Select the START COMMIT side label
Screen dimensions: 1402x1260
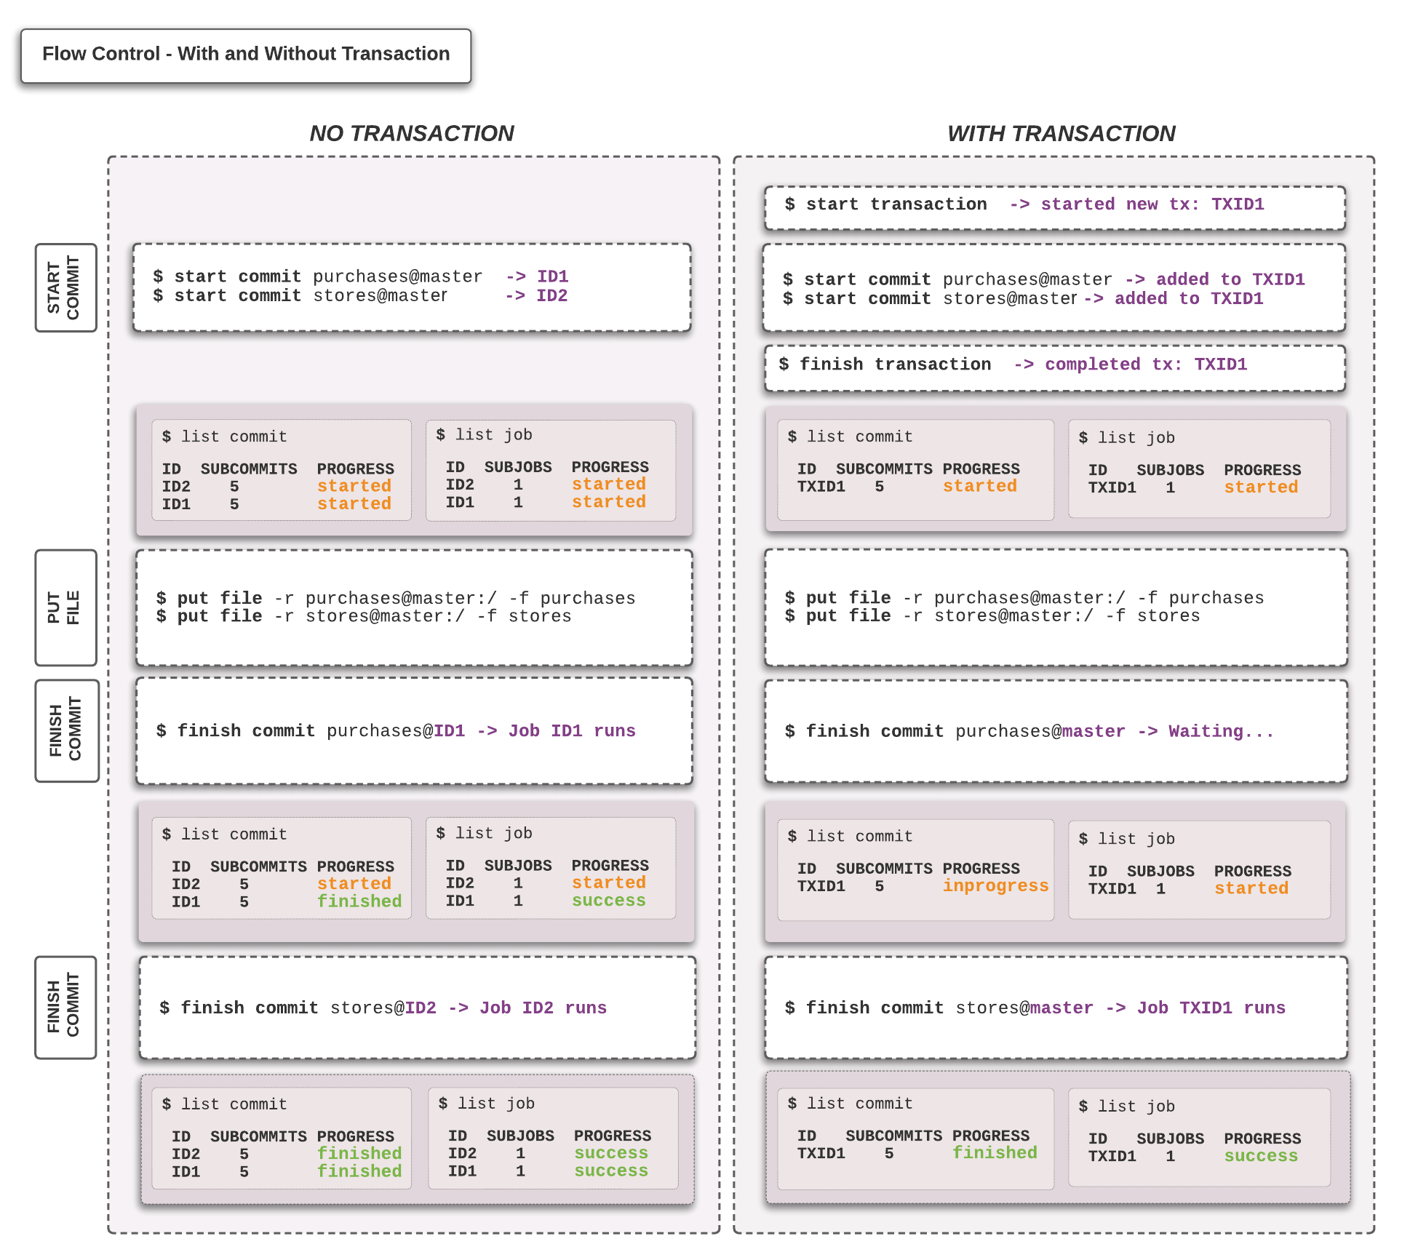click(65, 288)
